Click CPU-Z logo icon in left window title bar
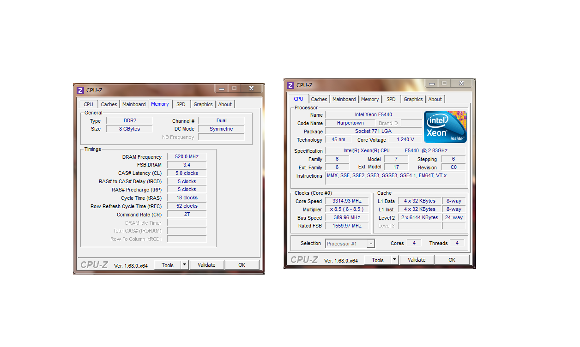 80,90
